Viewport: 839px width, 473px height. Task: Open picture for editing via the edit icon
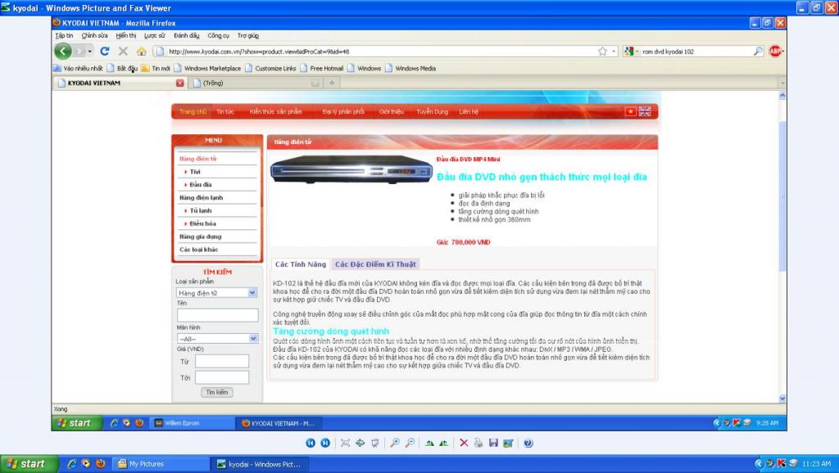(508, 443)
